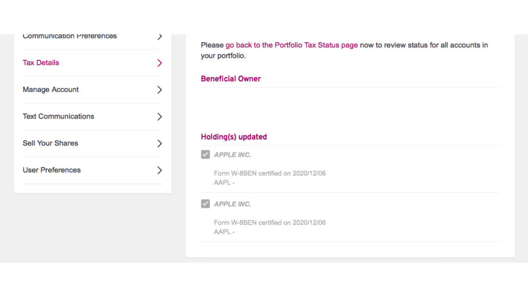This screenshot has width=528, height=297.
Task: Click the chevron arrow beside Communication Preferences
Action: point(160,37)
